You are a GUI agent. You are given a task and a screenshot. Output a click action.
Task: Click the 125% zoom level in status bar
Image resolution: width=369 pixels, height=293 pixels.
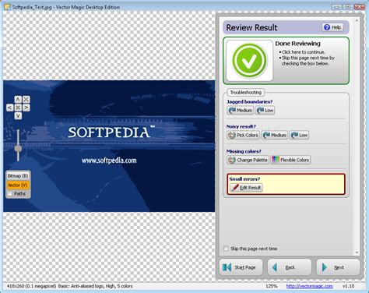[x=271, y=286]
